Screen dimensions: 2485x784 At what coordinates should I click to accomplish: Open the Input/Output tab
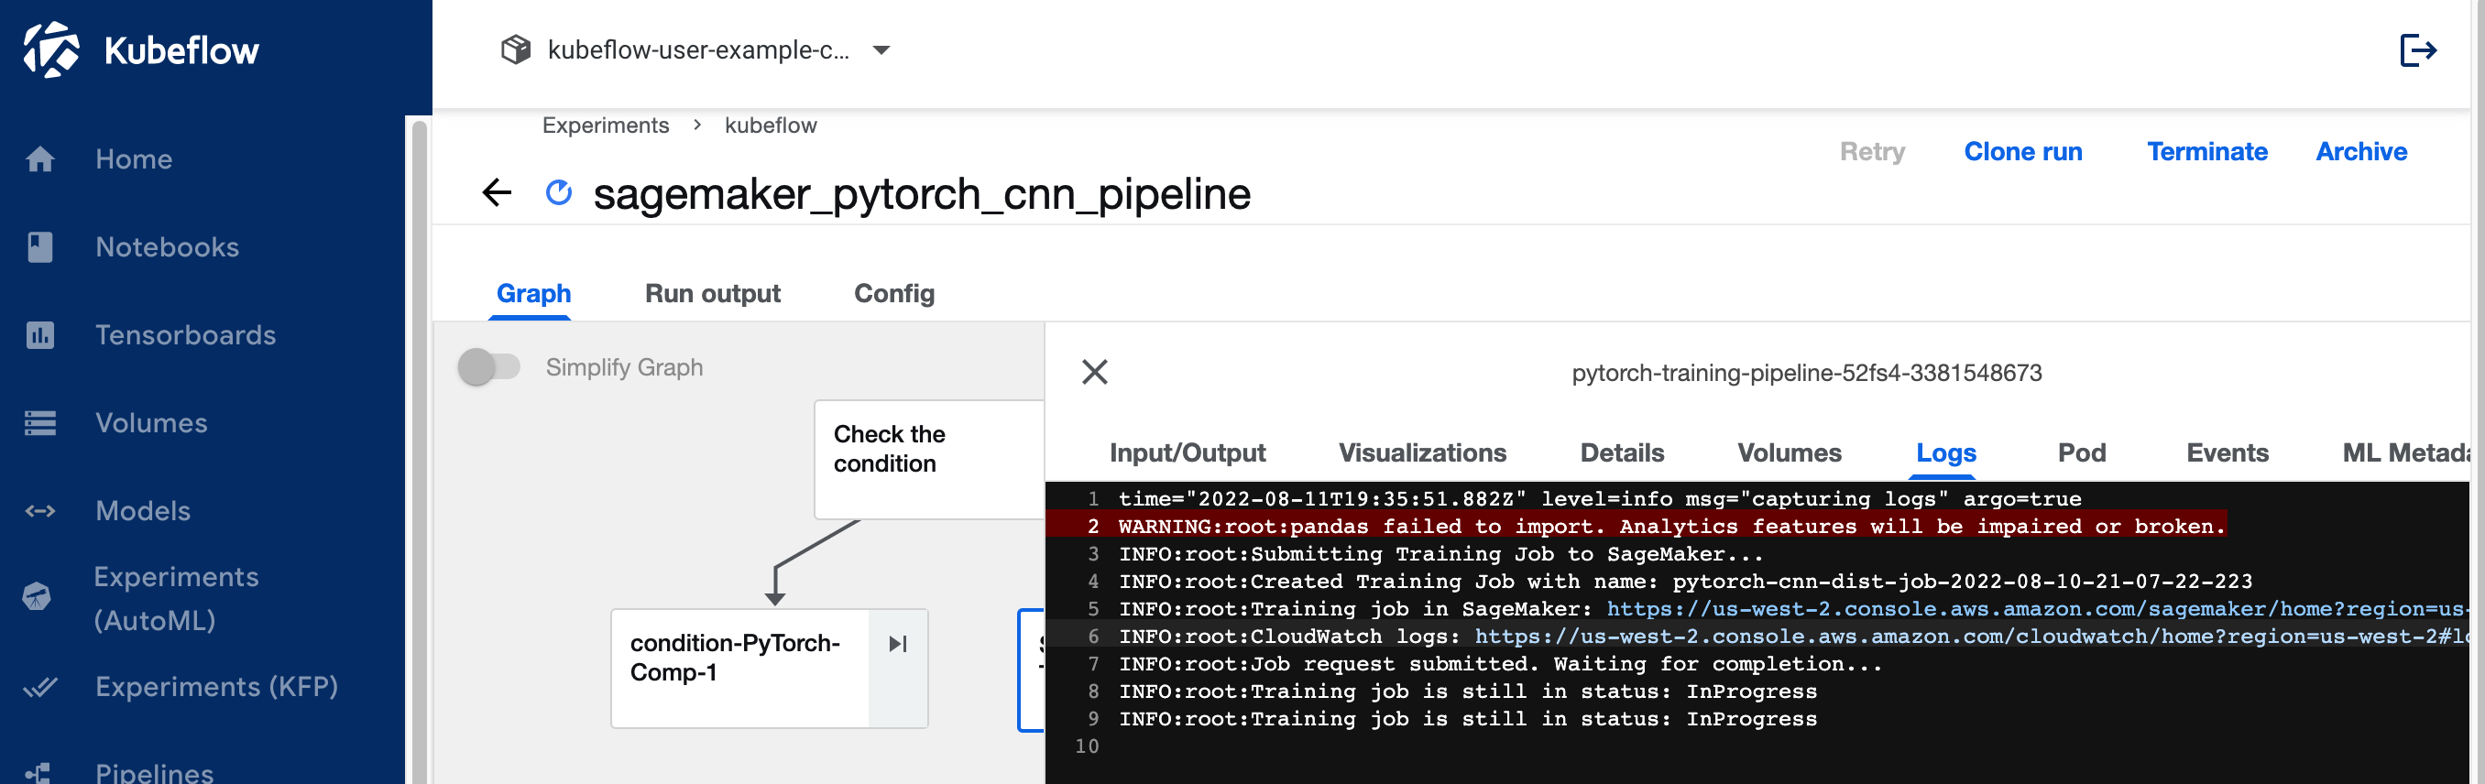(1188, 452)
